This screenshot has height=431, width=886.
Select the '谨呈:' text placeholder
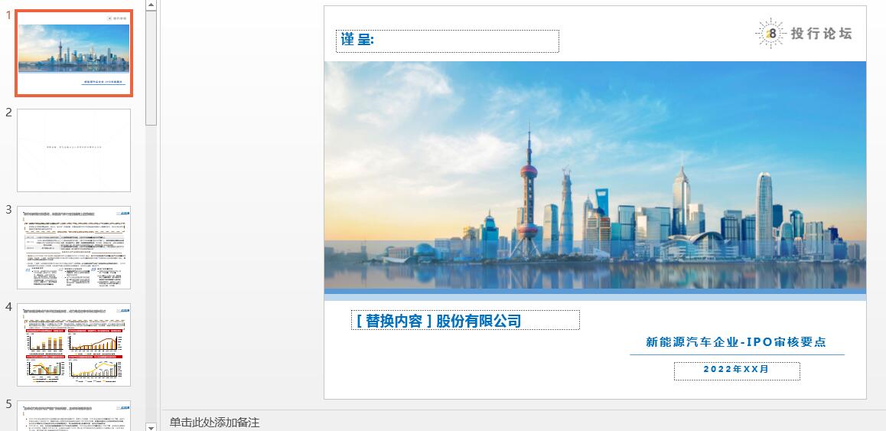pyautogui.click(x=447, y=41)
